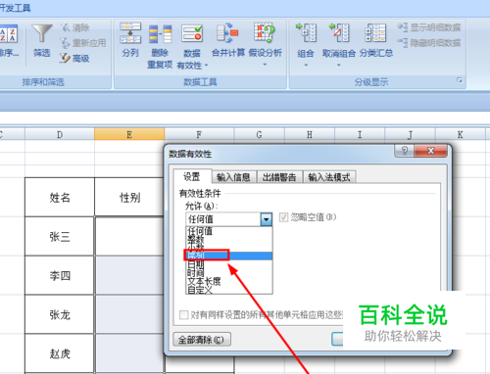Expand the 组合 dropdown arrow
The width and height of the screenshot is (490, 374).
(306, 65)
